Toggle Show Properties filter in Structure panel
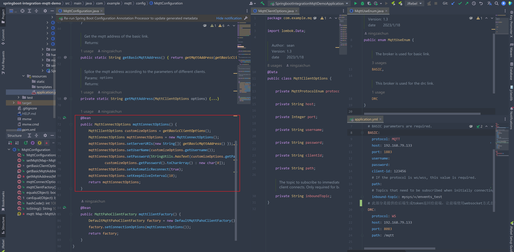 (x=33, y=143)
